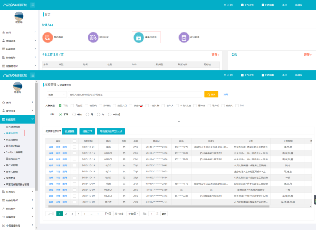Click 导出搜索结果至Excel button
The width and height of the screenshot is (316, 230).
click(x=111, y=131)
